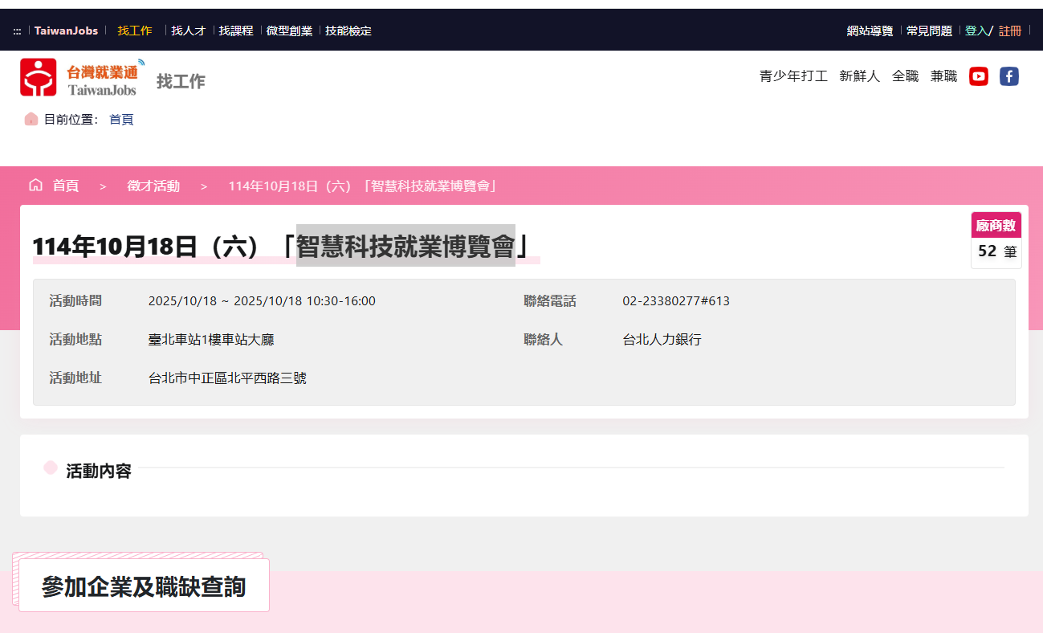Click the 註冊 register link
Screen dimensions: 1043x633
(1010, 31)
